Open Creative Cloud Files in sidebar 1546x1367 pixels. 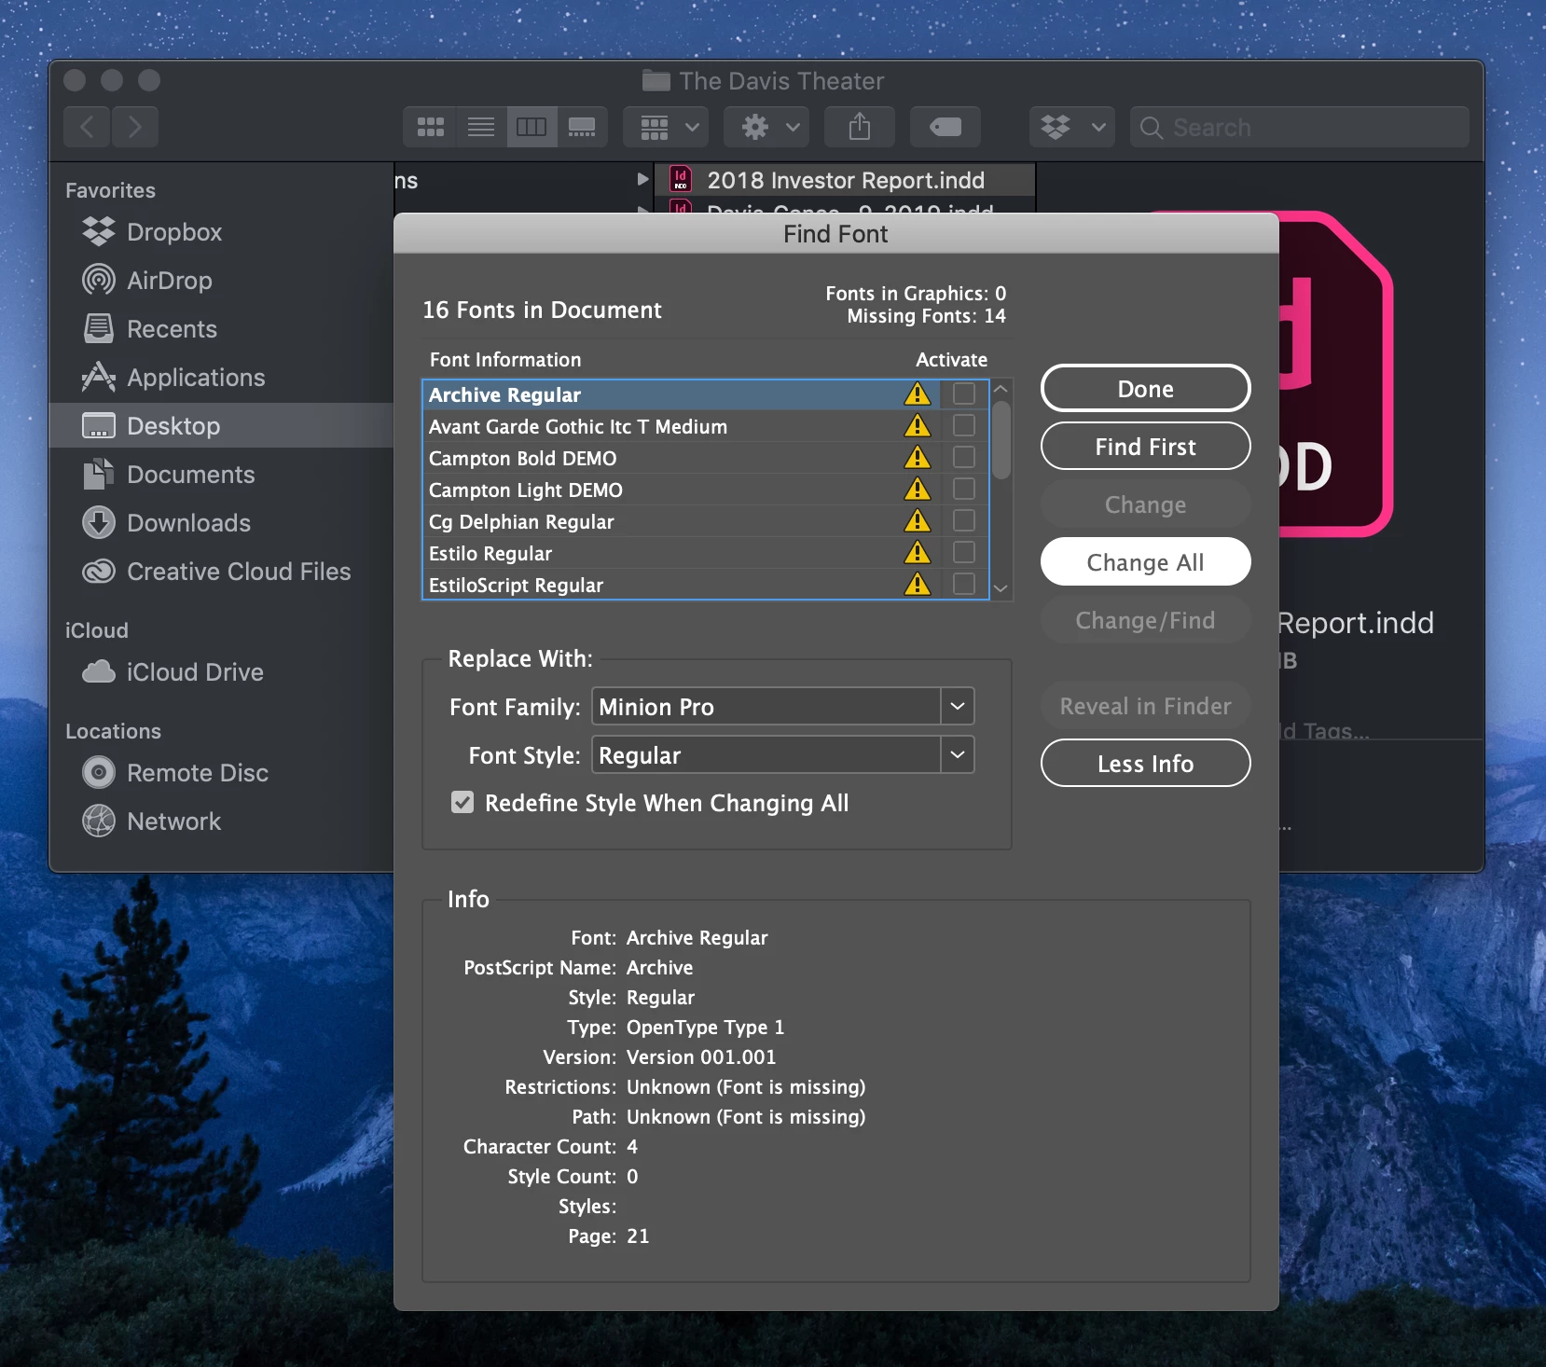pyautogui.click(x=221, y=572)
